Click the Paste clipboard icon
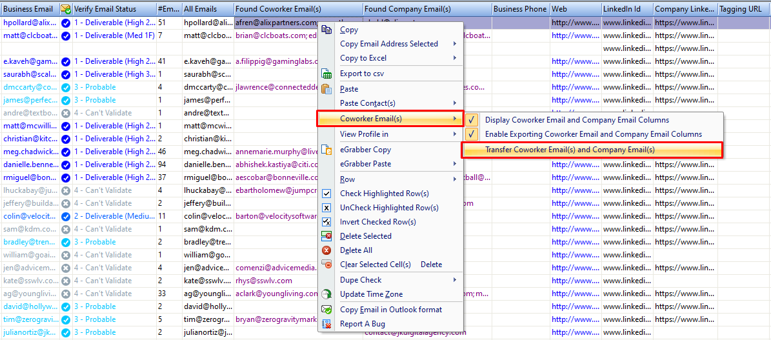This screenshot has width=771, height=340. point(326,89)
